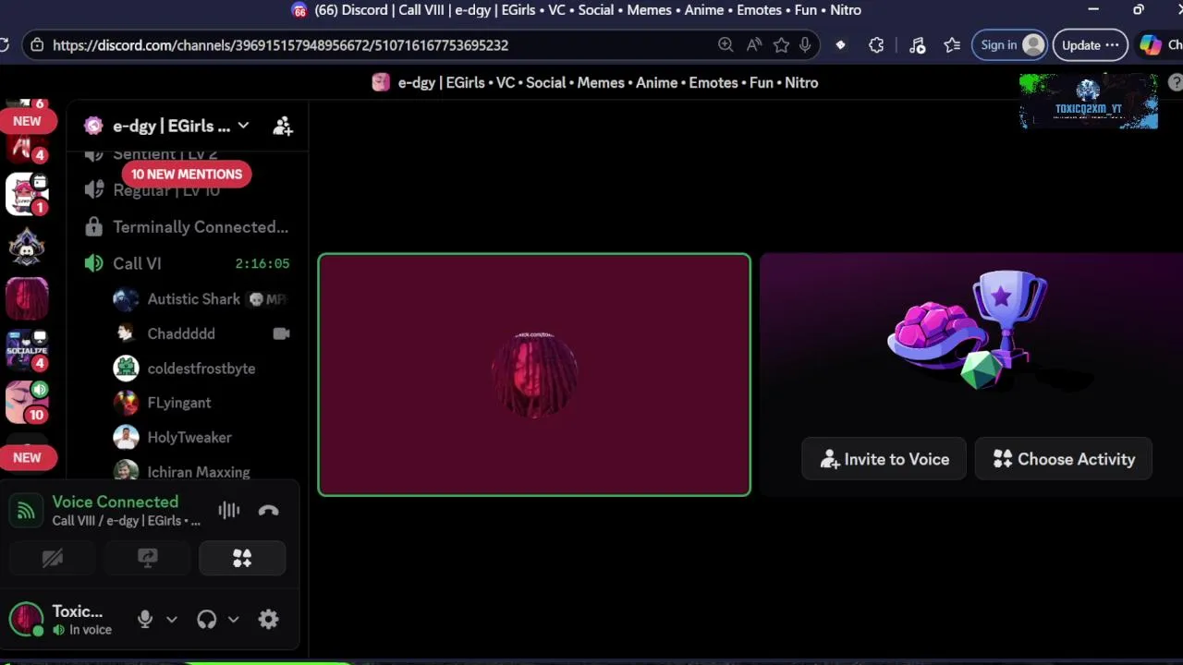Open red-haired avatar server icon
Screen dimensions: 1183x665
[27, 299]
